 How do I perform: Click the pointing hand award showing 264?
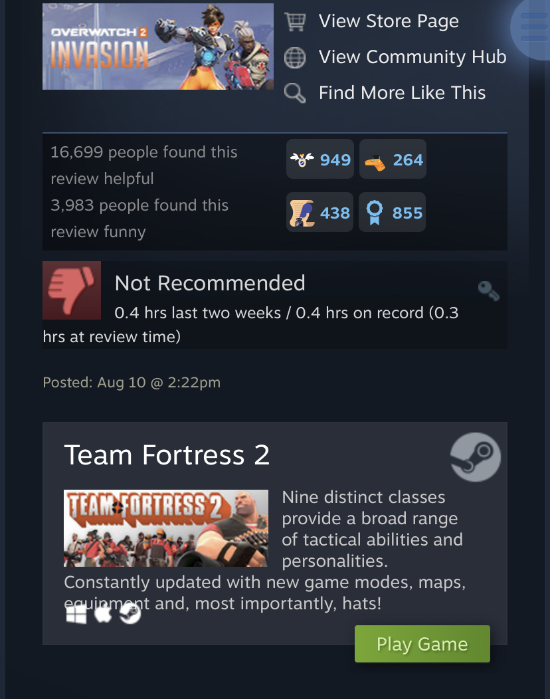[x=393, y=159]
